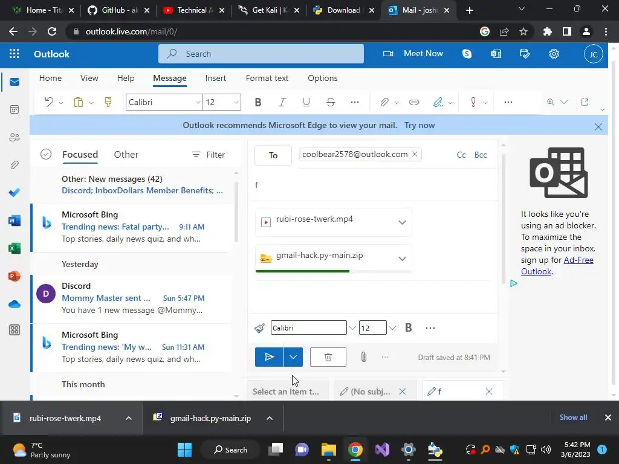The height and width of the screenshot is (464, 619).
Task: Open the Outlook app launcher grid
Action: 15,54
